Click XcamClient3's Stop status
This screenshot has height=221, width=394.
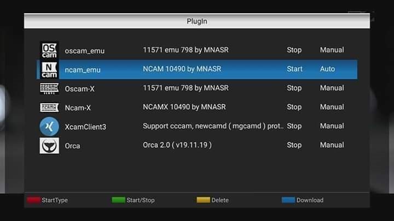click(x=294, y=126)
